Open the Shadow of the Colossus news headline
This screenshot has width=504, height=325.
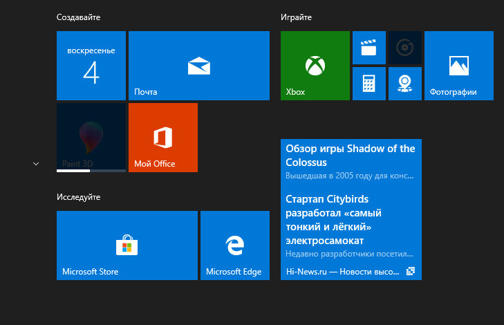coord(350,156)
